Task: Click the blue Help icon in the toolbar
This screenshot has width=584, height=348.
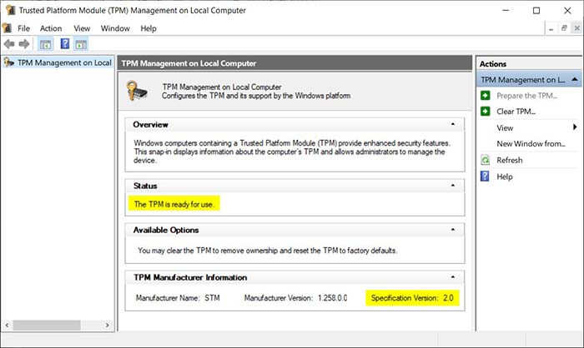Action: point(64,44)
